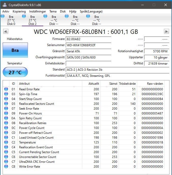Click the blue status orb for Disk 0
Viewport: 172px width, 175px height.
[3, 16]
